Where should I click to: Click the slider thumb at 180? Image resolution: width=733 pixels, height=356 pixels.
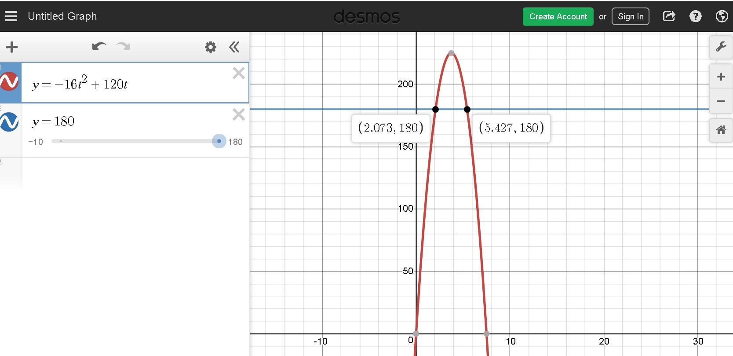[x=219, y=141]
